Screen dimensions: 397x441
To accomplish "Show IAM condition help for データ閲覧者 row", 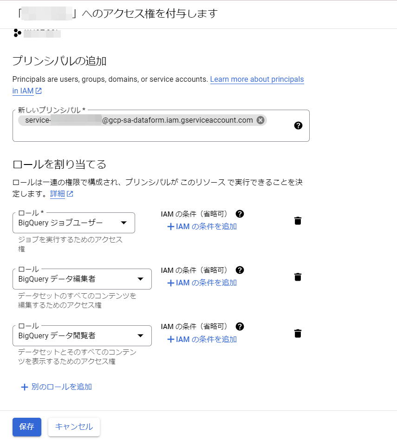I will (240, 327).
